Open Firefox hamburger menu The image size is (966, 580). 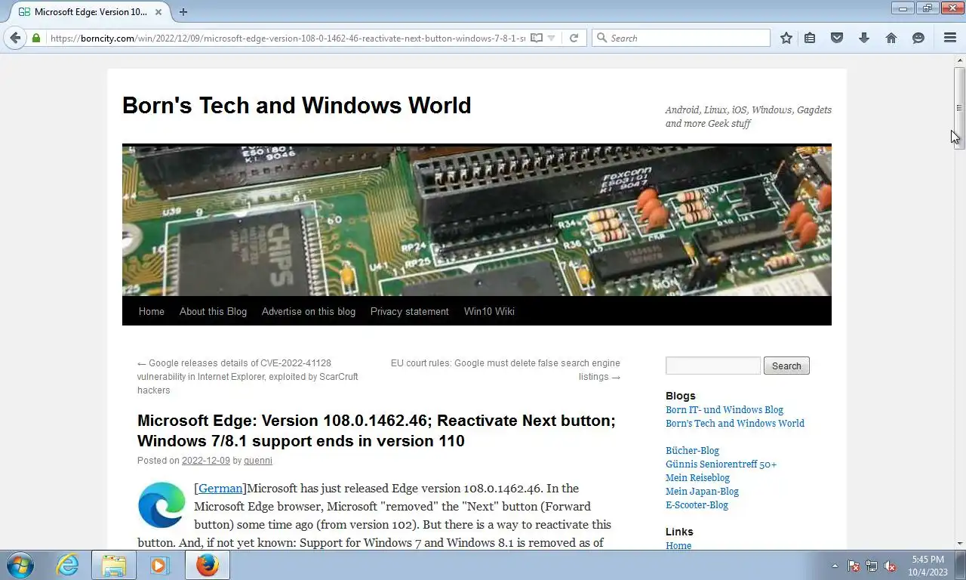[950, 38]
